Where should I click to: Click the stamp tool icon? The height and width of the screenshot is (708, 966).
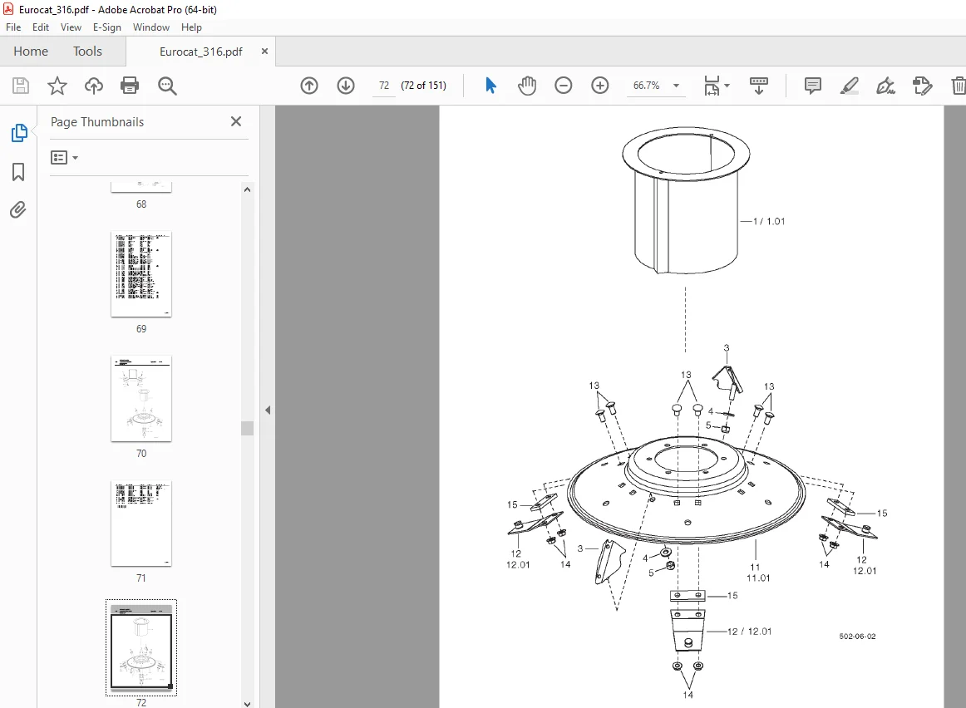tap(922, 86)
